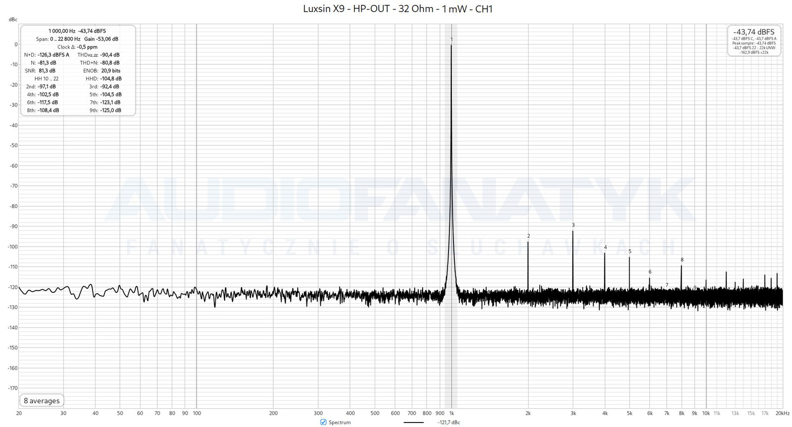Viewport: 792px width, 427px height.
Task: Click the 8 averages indicator box
Action: click(42, 401)
